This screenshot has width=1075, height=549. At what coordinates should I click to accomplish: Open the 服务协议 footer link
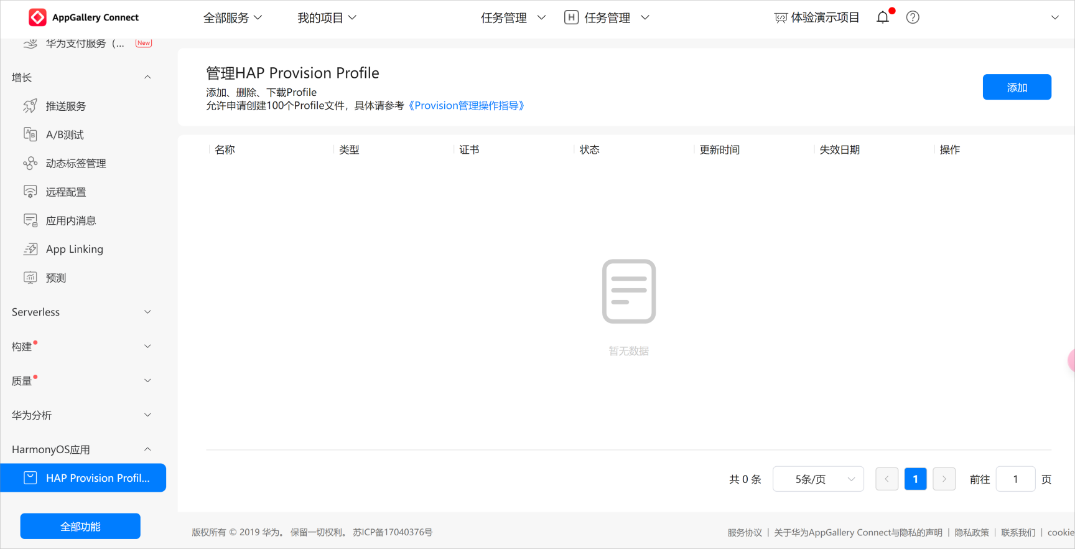coord(745,532)
